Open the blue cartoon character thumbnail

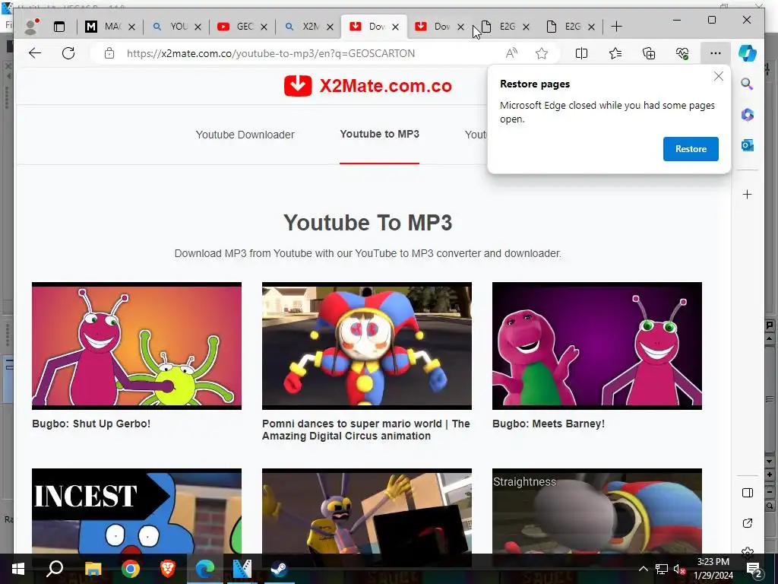pyautogui.click(x=137, y=511)
